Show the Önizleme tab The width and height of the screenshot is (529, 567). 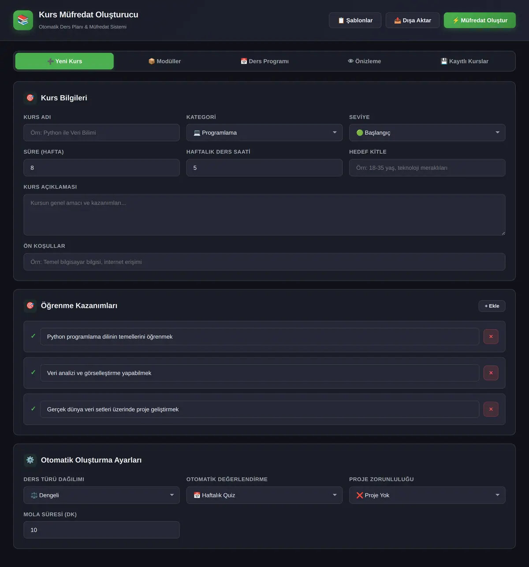coord(365,61)
